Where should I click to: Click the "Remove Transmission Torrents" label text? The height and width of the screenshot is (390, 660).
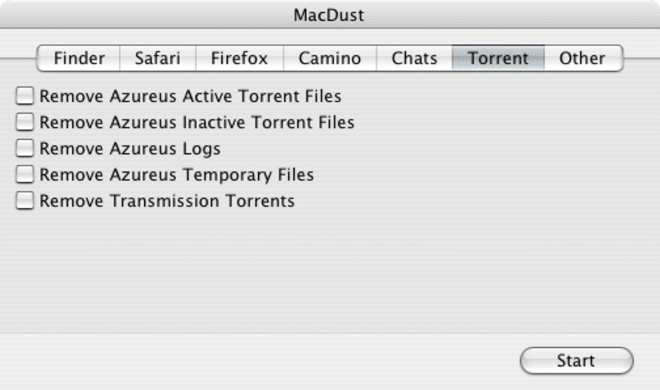(x=167, y=201)
